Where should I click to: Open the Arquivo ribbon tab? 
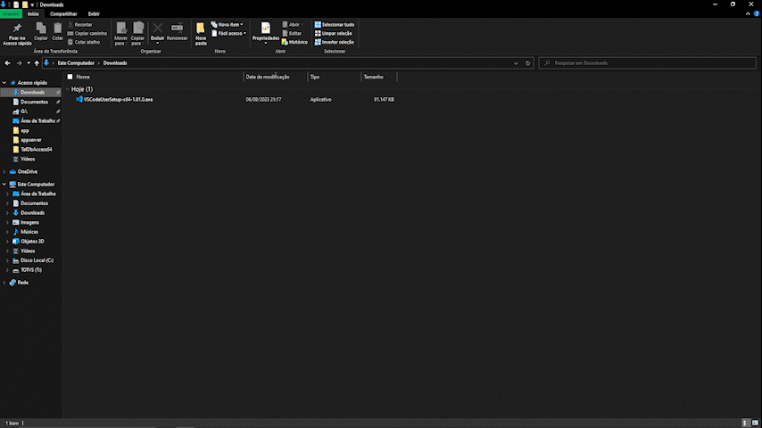click(x=11, y=14)
